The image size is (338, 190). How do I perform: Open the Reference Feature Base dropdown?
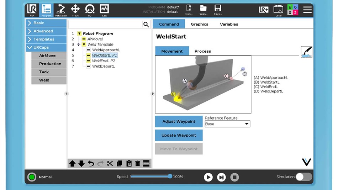[227, 124]
